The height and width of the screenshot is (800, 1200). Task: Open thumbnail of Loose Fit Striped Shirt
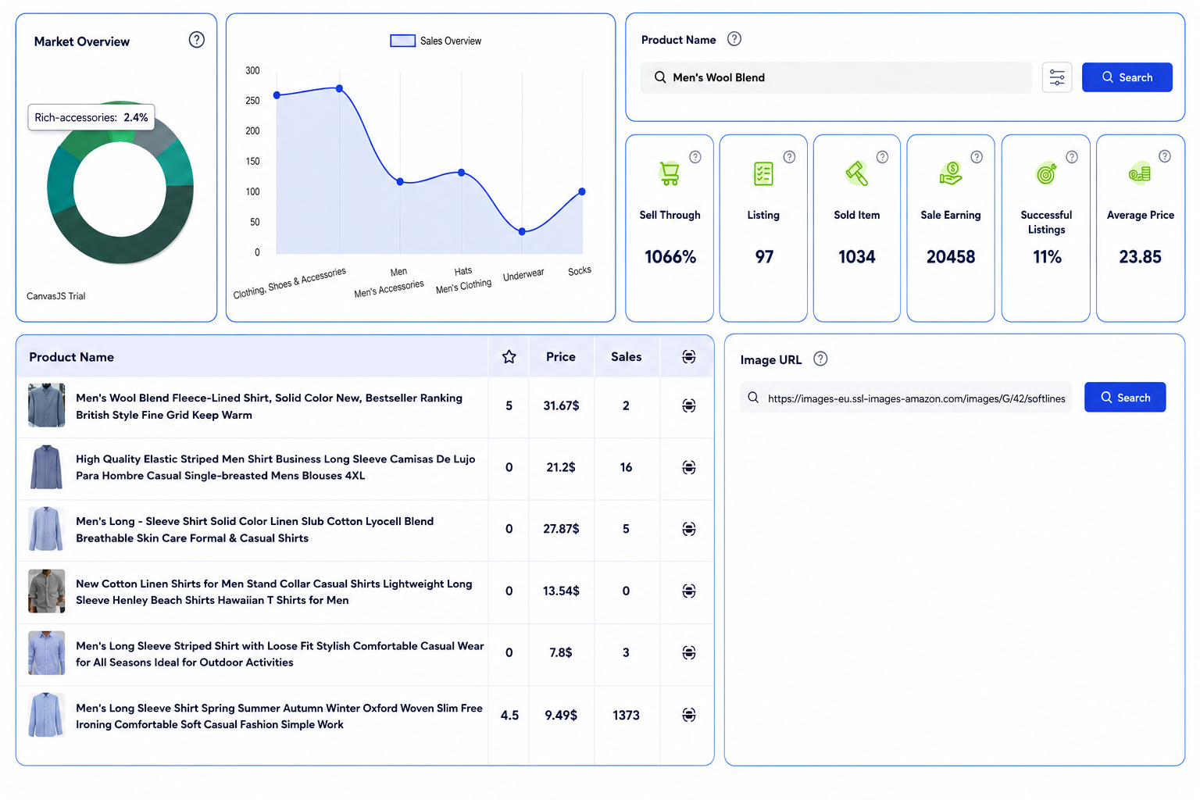tap(47, 652)
